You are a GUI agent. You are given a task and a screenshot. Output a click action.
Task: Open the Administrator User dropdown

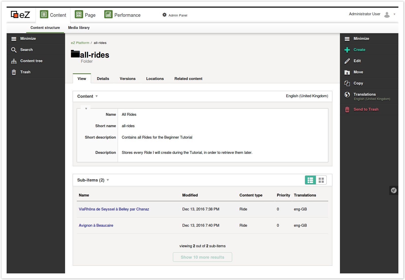[x=394, y=14]
